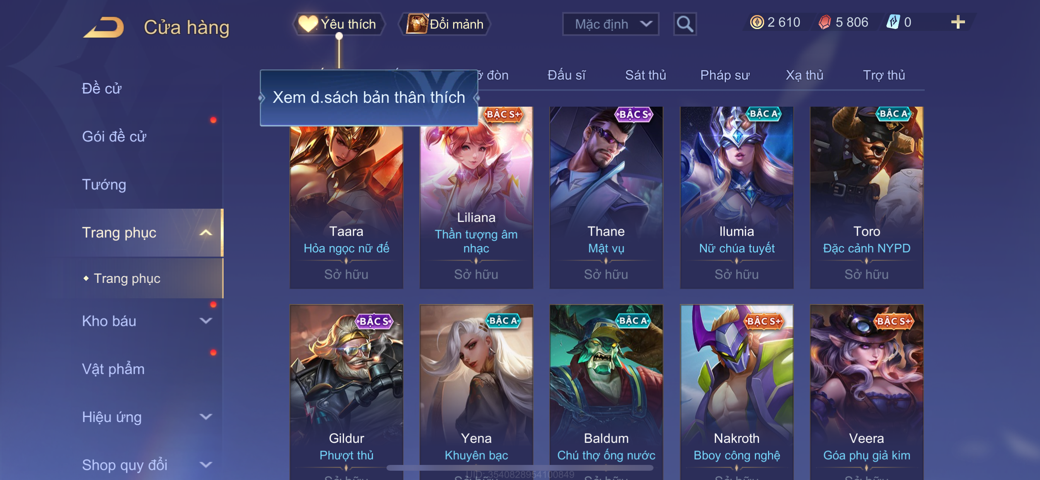
Task: Click the heart icon in Yêu thích
Action: point(308,24)
